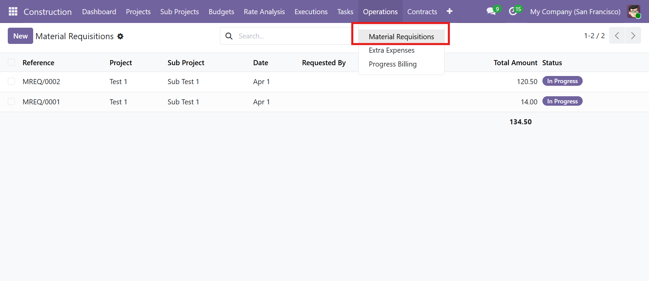The image size is (649, 281).
Task: Tick the checkbox for MREQ/0001
Action: tap(12, 102)
